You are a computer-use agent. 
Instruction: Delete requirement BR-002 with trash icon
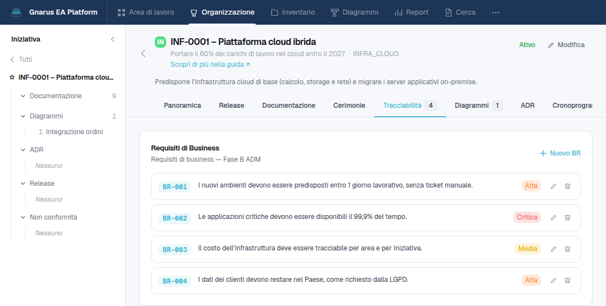pos(567,217)
